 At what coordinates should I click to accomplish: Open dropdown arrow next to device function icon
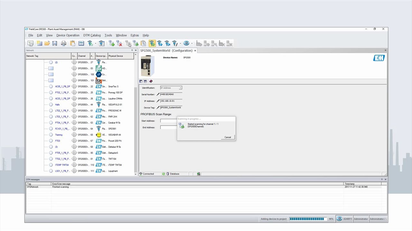(x=180, y=43)
